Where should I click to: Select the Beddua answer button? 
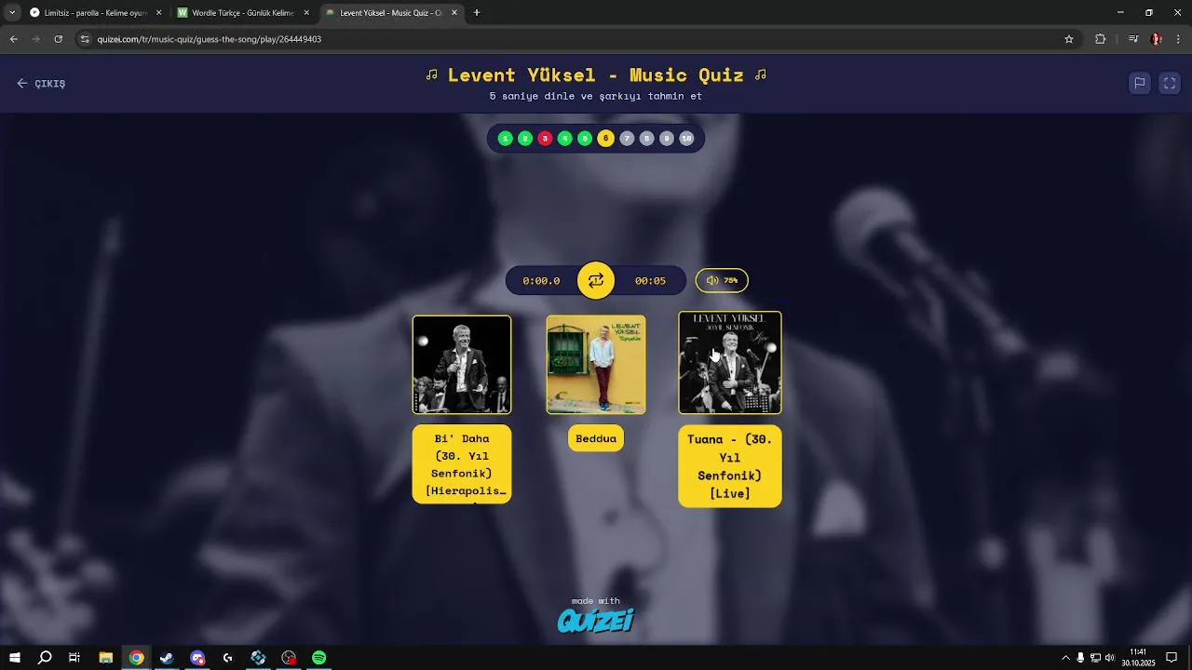point(596,438)
